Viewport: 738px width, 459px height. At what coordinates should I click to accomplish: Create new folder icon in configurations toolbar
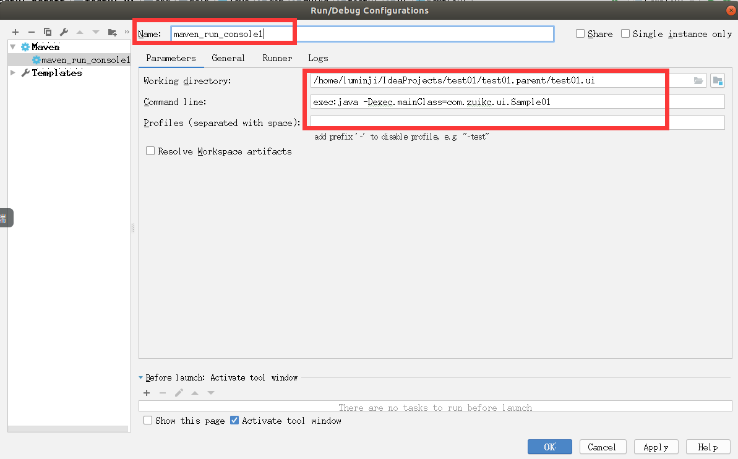(113, 32)
